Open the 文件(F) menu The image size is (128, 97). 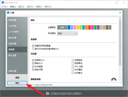[4, 7]
